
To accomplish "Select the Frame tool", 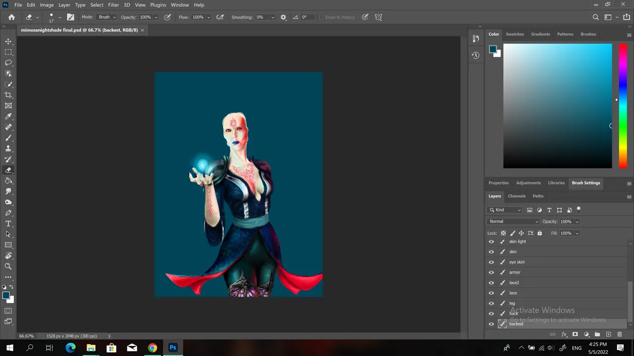I will tap(8, 106).
